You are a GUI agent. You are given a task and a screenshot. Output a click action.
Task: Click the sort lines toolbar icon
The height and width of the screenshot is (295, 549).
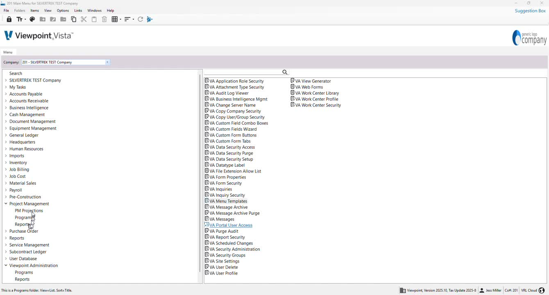(x=127, y=19)
